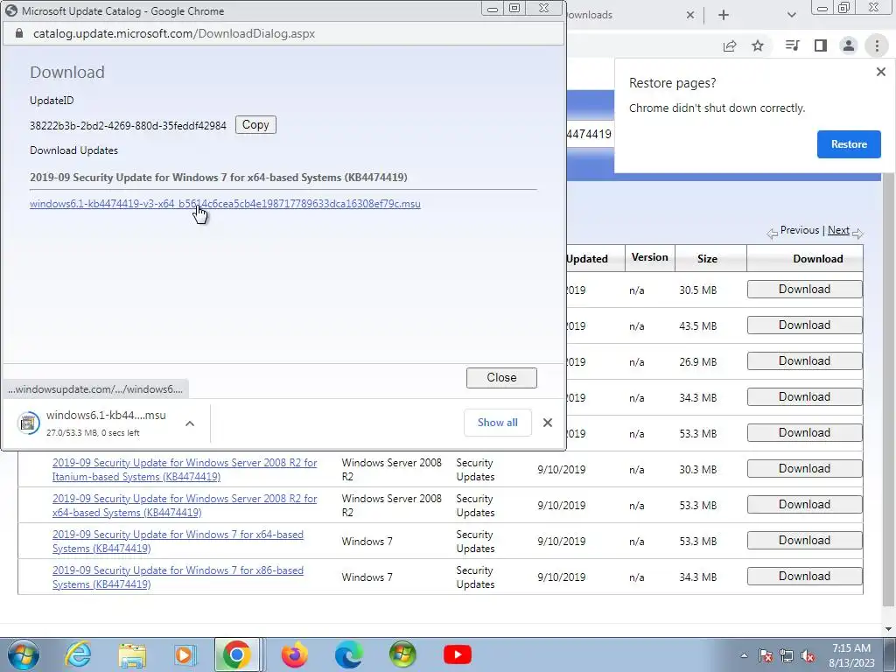Expand options chevron for windows6.1-kb44 download
The height and width of the screenshot is (672, 896).
coord(190,423)
